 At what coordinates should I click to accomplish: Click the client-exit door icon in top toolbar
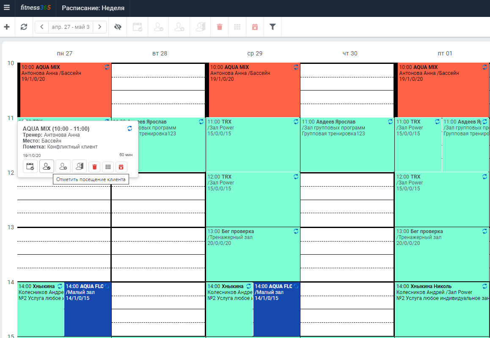[200, 27]
